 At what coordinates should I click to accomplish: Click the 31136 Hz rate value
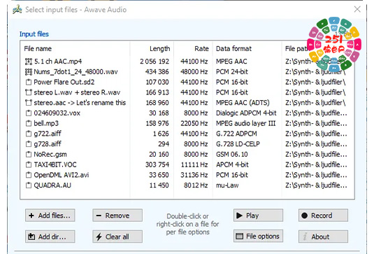(194, 175)
